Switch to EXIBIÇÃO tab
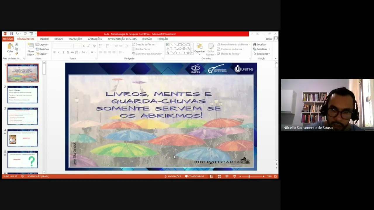 [163, 39]
